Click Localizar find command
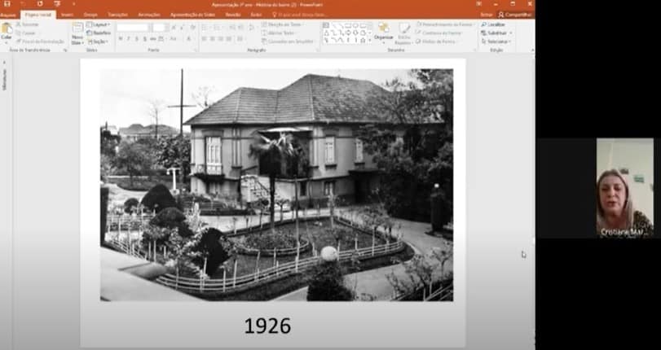The image size is (661, 350). [x=493, y=24]
